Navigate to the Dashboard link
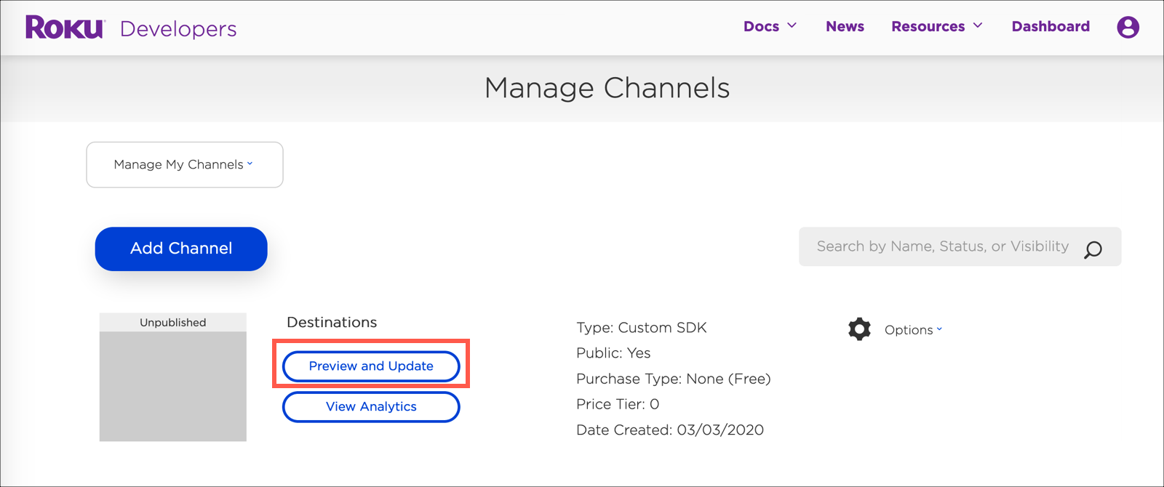The width and height of the screenshot is (1164, 487). pyautogui.click(x=1051, y=27)
